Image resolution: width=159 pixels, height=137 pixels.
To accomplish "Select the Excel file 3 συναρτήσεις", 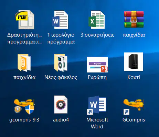I will tap(97, 20).
